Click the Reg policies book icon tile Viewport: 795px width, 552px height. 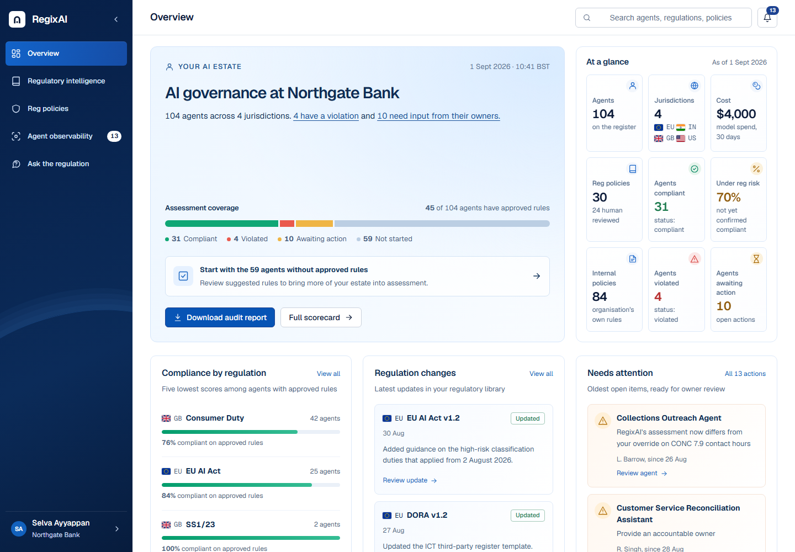[633, 169]
